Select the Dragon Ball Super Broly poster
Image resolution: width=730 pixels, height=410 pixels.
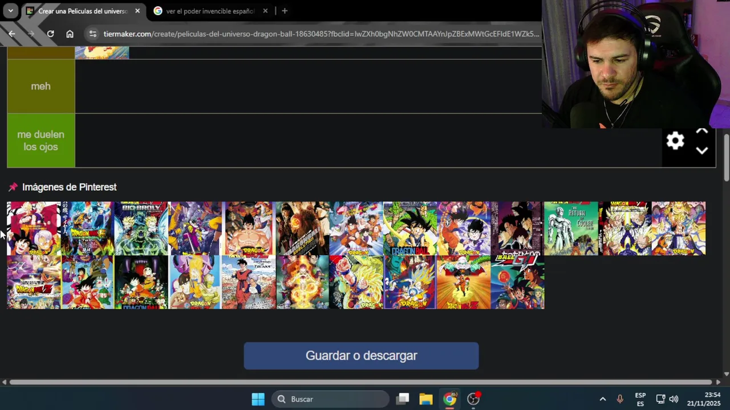pos(87,228)
